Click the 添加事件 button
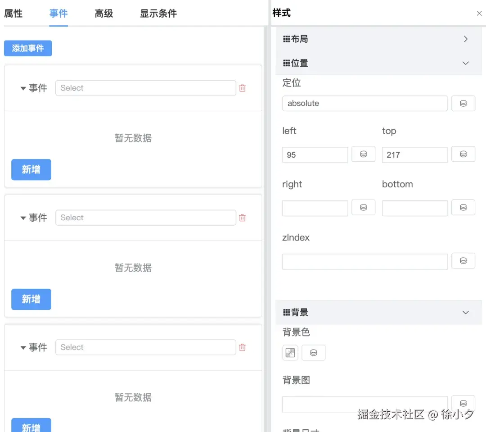 27,48
